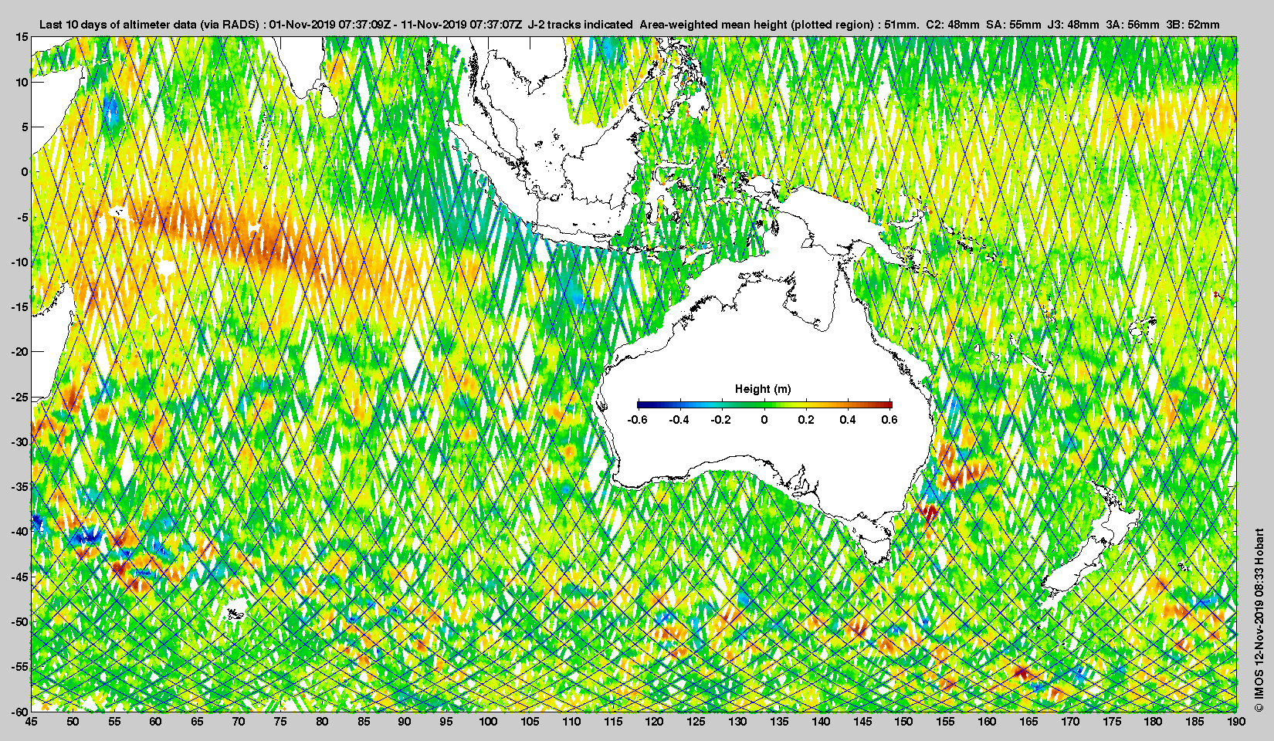1274x741 pixels.
Task: Click the '-0.4' colorbar tick label
Action: [679, 420]
